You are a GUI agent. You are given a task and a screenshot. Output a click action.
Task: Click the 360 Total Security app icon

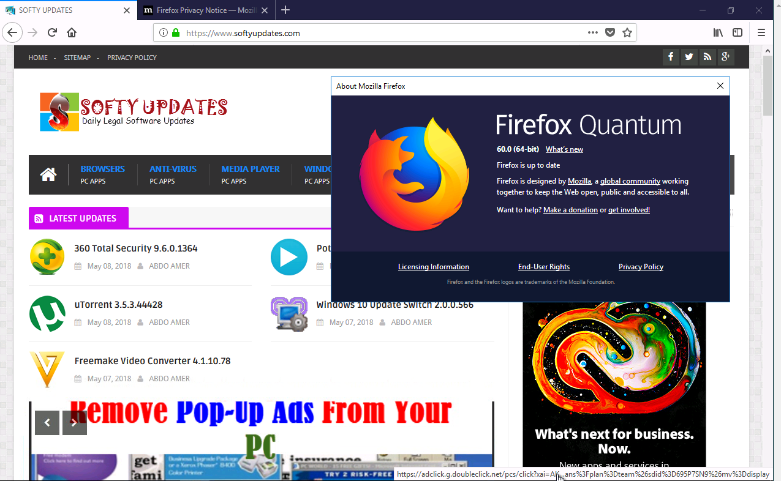[x=47, y=256]
